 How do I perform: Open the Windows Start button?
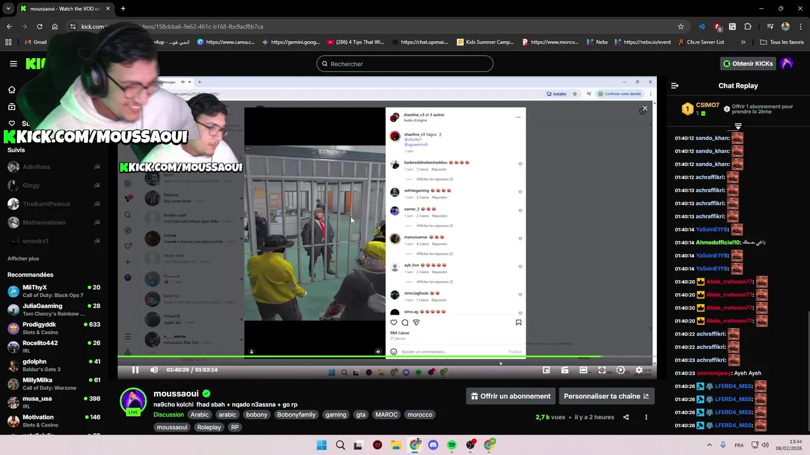321,445
